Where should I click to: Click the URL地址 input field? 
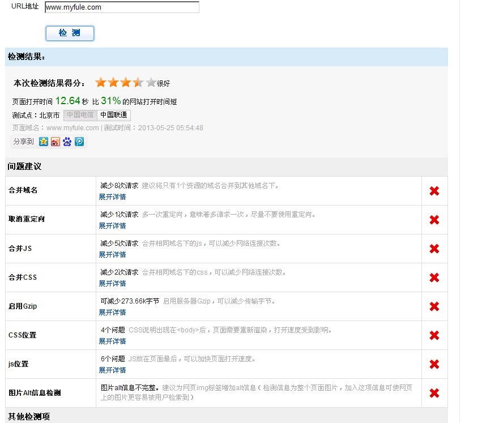(x=122, y=7)
